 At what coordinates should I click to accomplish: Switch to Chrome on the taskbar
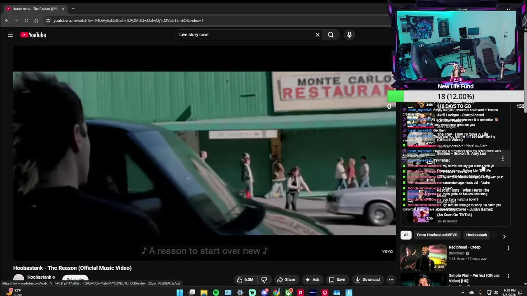276,293
